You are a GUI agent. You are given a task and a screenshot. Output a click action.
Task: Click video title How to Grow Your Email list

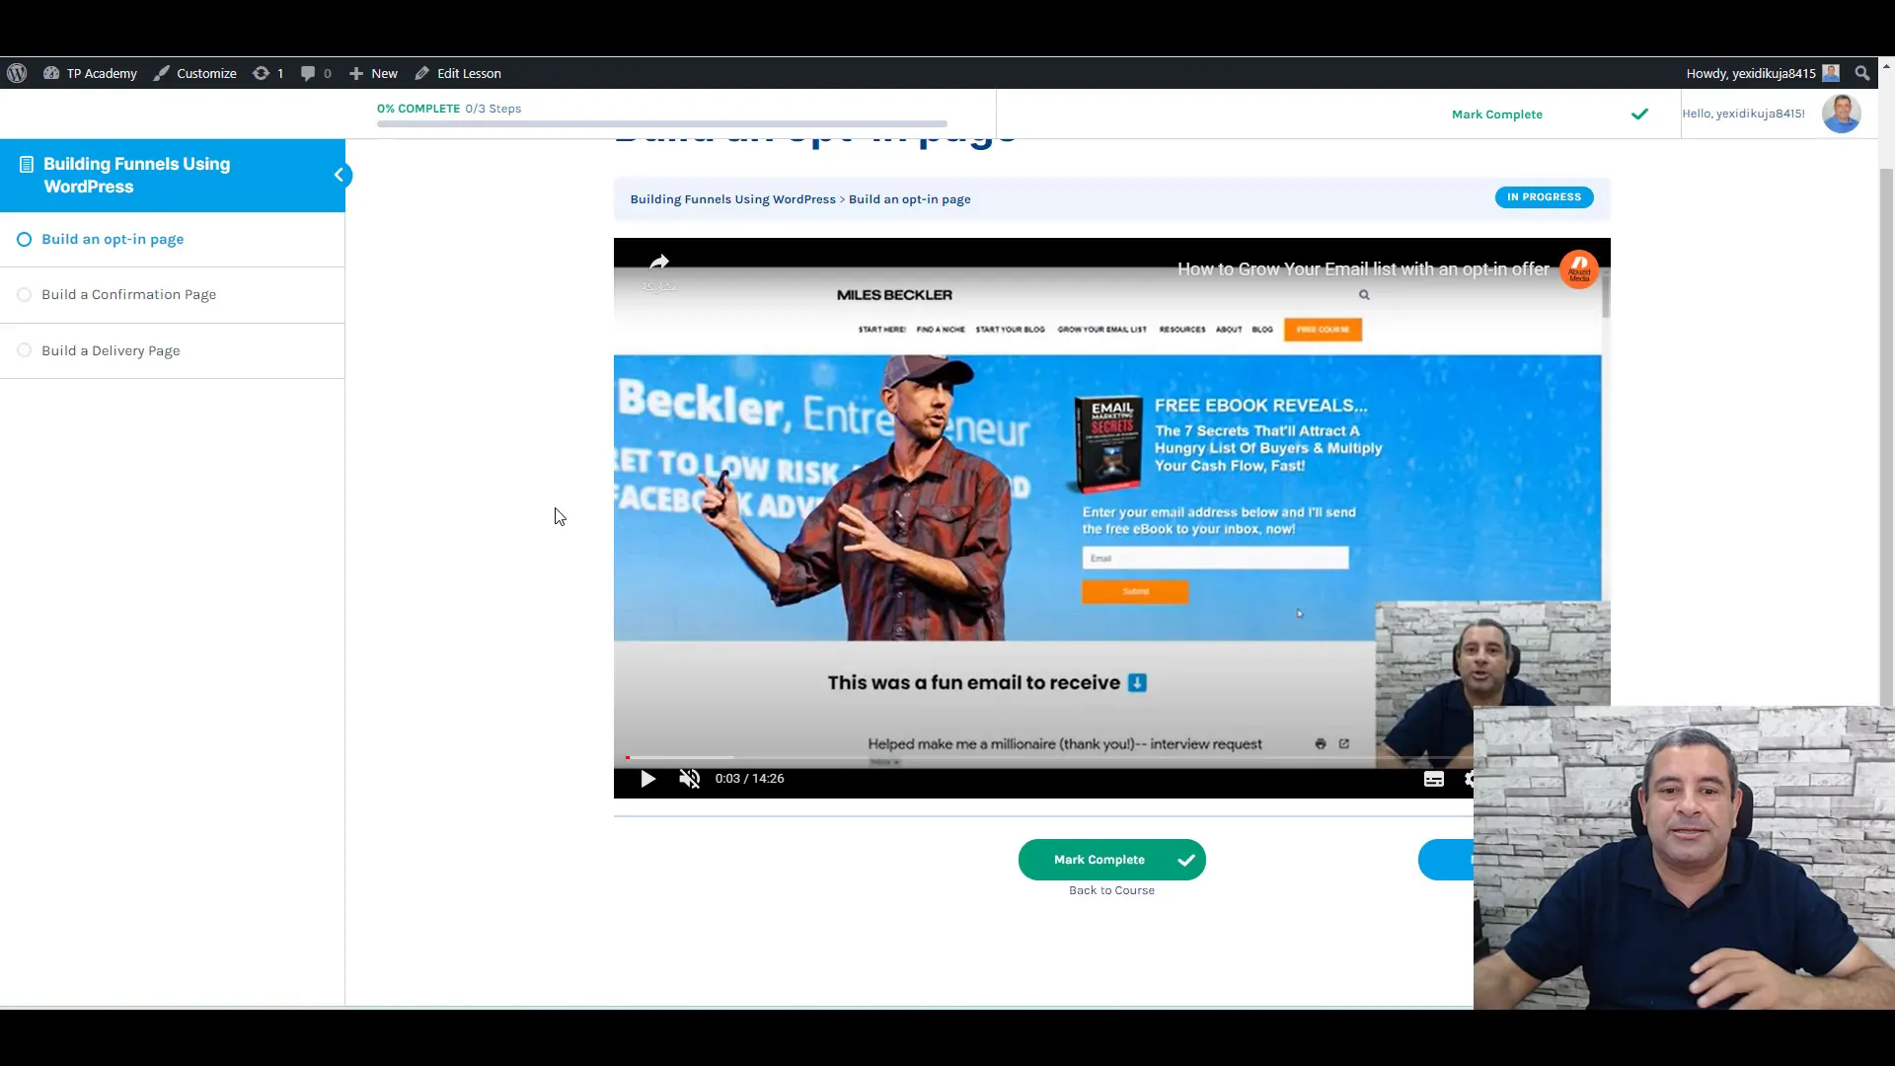1363,268
